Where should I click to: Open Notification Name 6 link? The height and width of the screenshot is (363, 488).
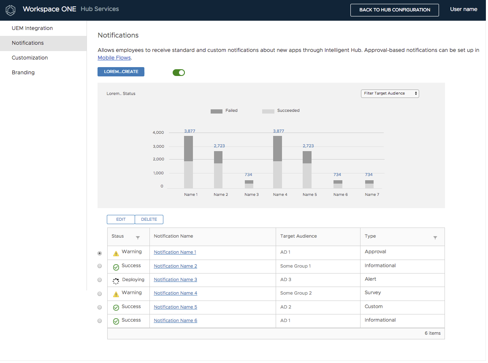point(176,320)
